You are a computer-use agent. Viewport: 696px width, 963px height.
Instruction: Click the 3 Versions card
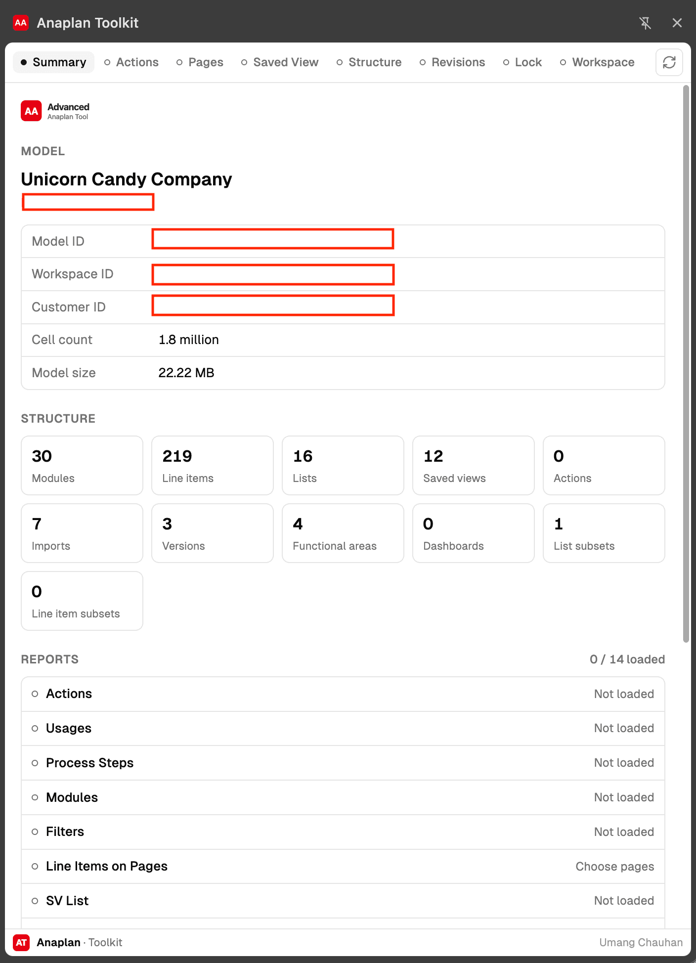[x=213, y=533]
